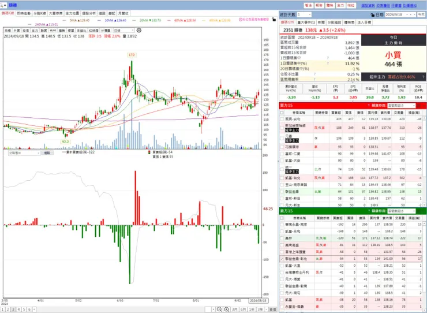Switch to the 重大事件(1) tab
Image resolution: width=427 pixels, height=313 pixels.
(306, 23)
